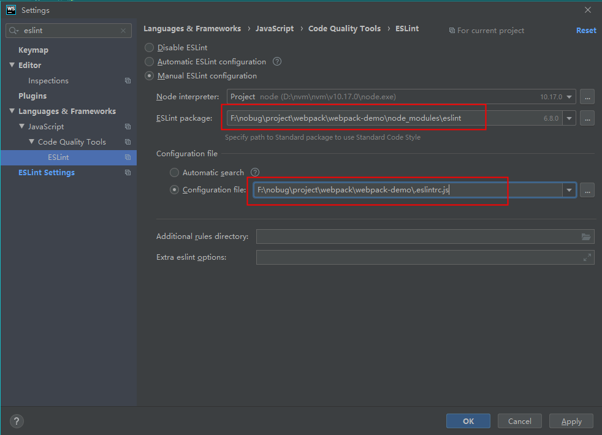Click the Languages & Frameworks breadcrumb
The width and height of the screenshot is (602, 435).
(x=192, y=29)
